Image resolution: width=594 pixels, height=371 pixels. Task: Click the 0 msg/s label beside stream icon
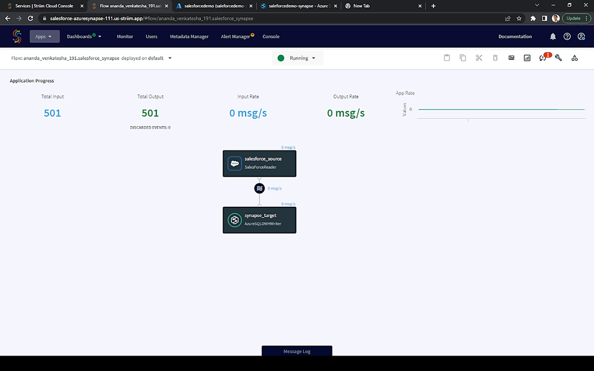tap(275, 188)
